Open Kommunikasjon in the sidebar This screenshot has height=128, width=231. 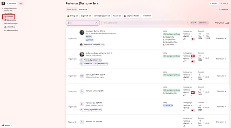pos(11,23)
